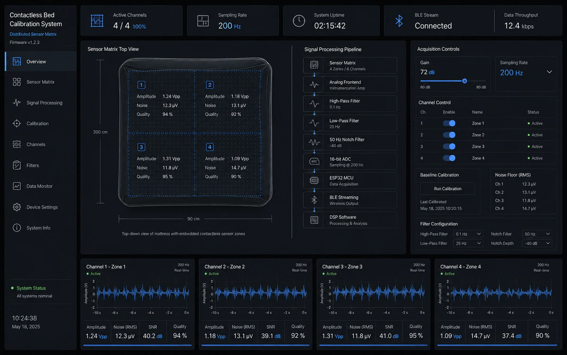Turn off channel 4 Zone 4 switch
The image size is (567, 355).
pos(449,158)
